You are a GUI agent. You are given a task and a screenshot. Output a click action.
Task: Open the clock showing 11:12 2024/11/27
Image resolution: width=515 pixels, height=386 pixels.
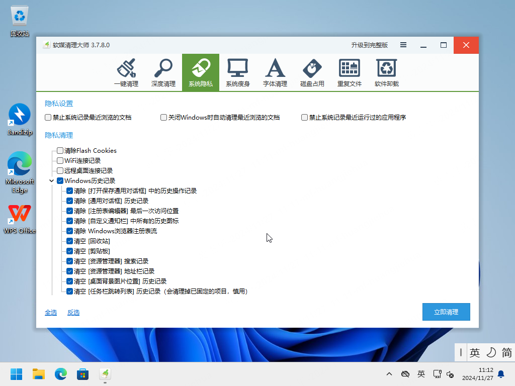coord(478,374)
